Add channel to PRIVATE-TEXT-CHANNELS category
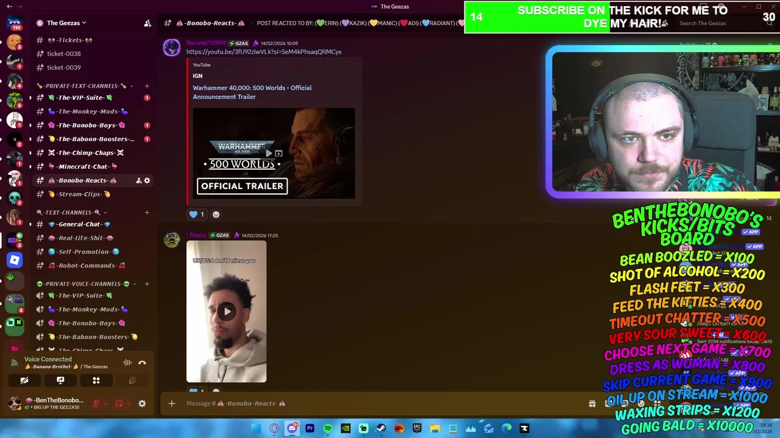Screen dimensions: 780x438 pos(147,86)
